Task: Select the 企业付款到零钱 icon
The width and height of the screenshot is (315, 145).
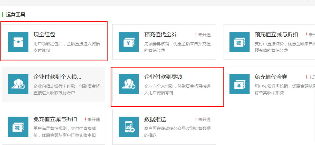Action: coord(129,84)
